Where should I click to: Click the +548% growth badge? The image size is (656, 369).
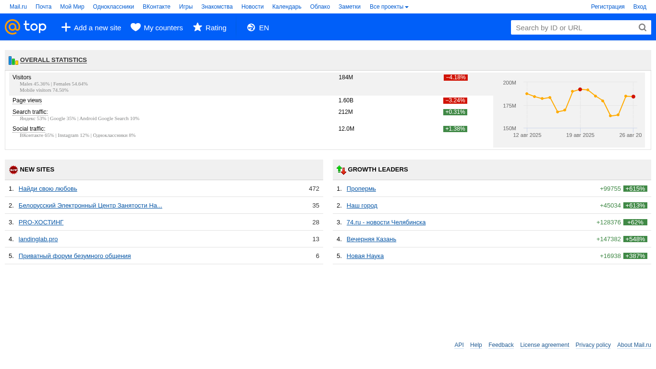[x=635, y=239]
